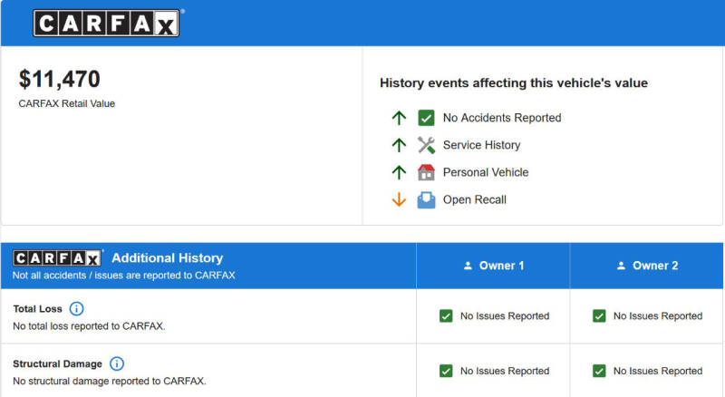Viewport: 725px width, 397px height.
Task: Click the Additional History title
Action: pyautogui.click(x=168, y=258)
